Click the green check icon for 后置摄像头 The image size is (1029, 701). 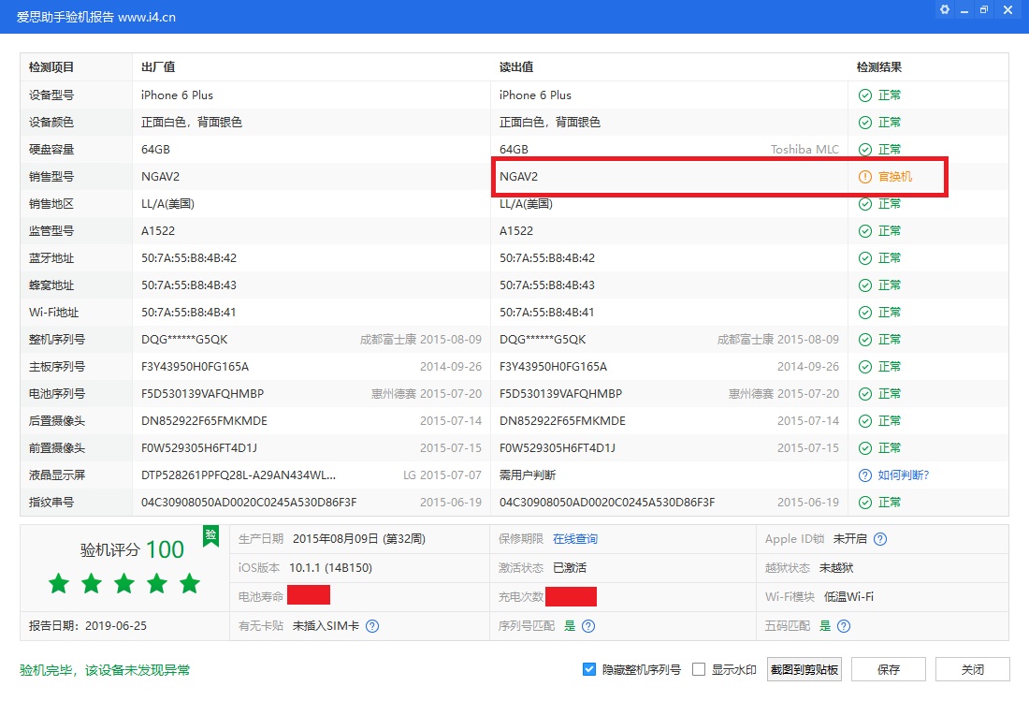point(865,421)
